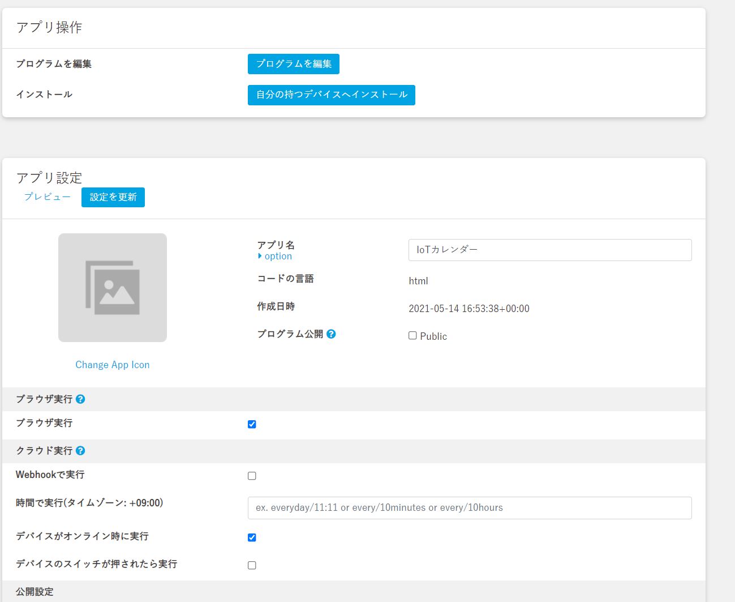This screenshot has width=735, height=602.
Task: Disable デバイスがオンライン時に実行 checkbox
Action: pos(252,537)
